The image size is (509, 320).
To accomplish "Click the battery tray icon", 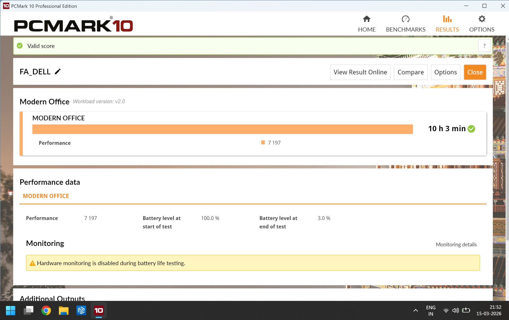I will [466, 310].
